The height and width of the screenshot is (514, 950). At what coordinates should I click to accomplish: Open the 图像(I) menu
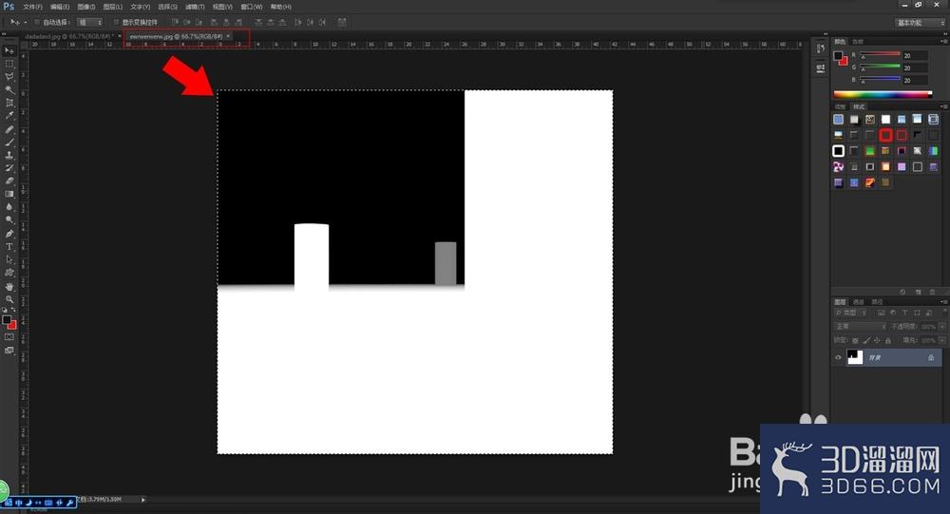click(x=86, y=7)
